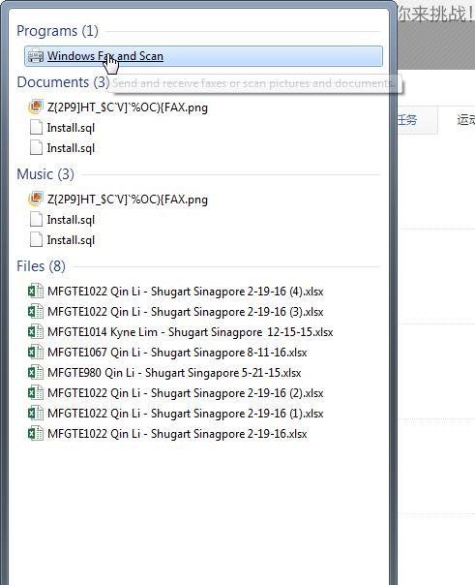Open MFGTE1014 Kyne Lim 12-15-15.xlsx

click(x=191, y=332)
